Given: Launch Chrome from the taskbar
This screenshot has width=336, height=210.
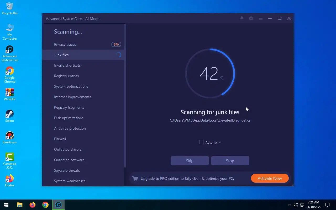Looking at the screenshot, I should (45, 205).
